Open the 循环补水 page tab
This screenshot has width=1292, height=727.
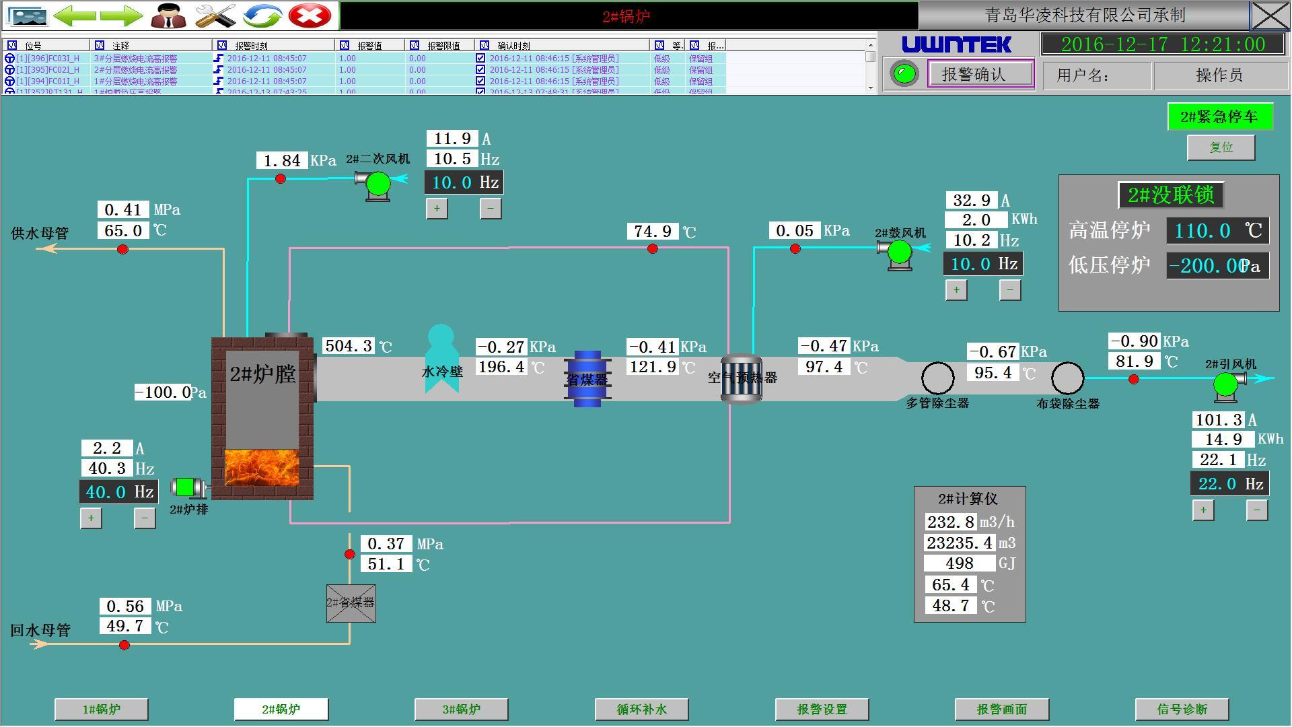point(641,709)
